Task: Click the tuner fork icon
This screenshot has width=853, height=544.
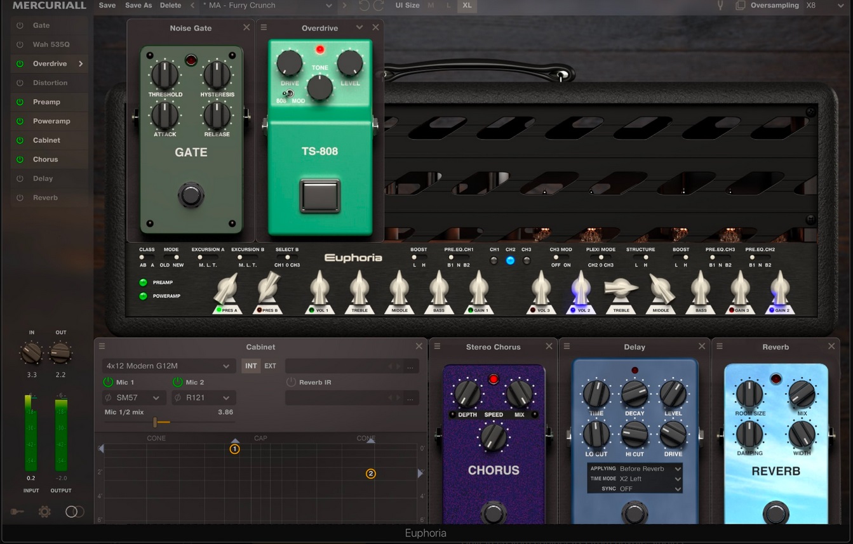Action: [720, 5]
